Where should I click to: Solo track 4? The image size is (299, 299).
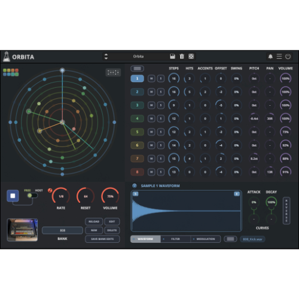click(161, 118)
